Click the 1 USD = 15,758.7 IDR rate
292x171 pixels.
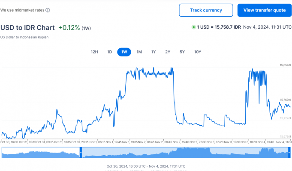click(x=219, y=27)
